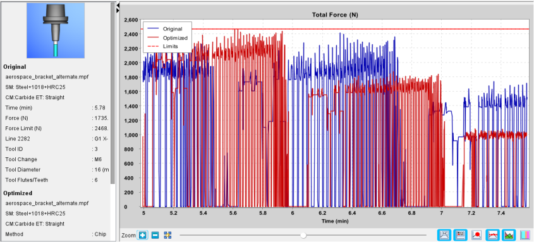This screenshot has height=242, width=534.
Task: Toggle the green and red filled area chart icon
Action: pos(509,234)
